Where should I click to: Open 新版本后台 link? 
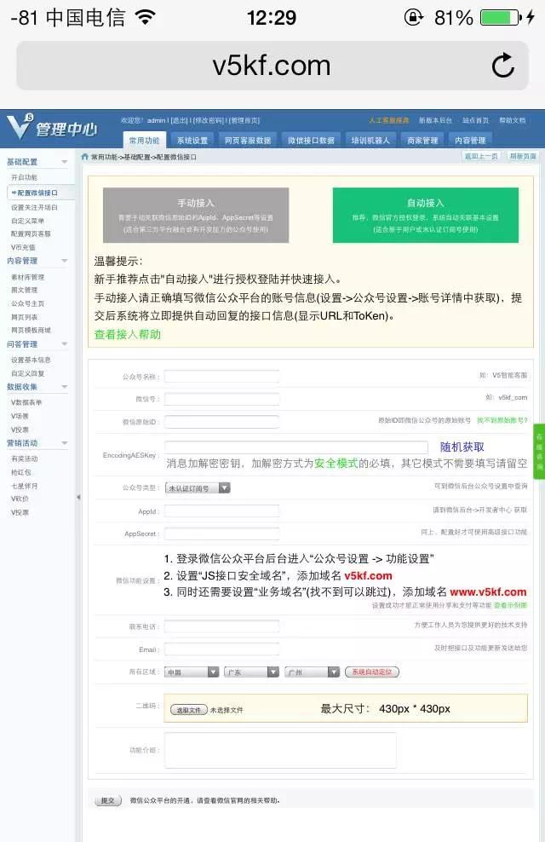(435, 120)
